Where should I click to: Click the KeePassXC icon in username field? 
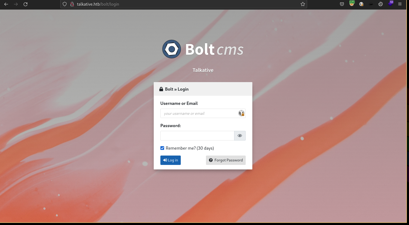coord(241,113)
